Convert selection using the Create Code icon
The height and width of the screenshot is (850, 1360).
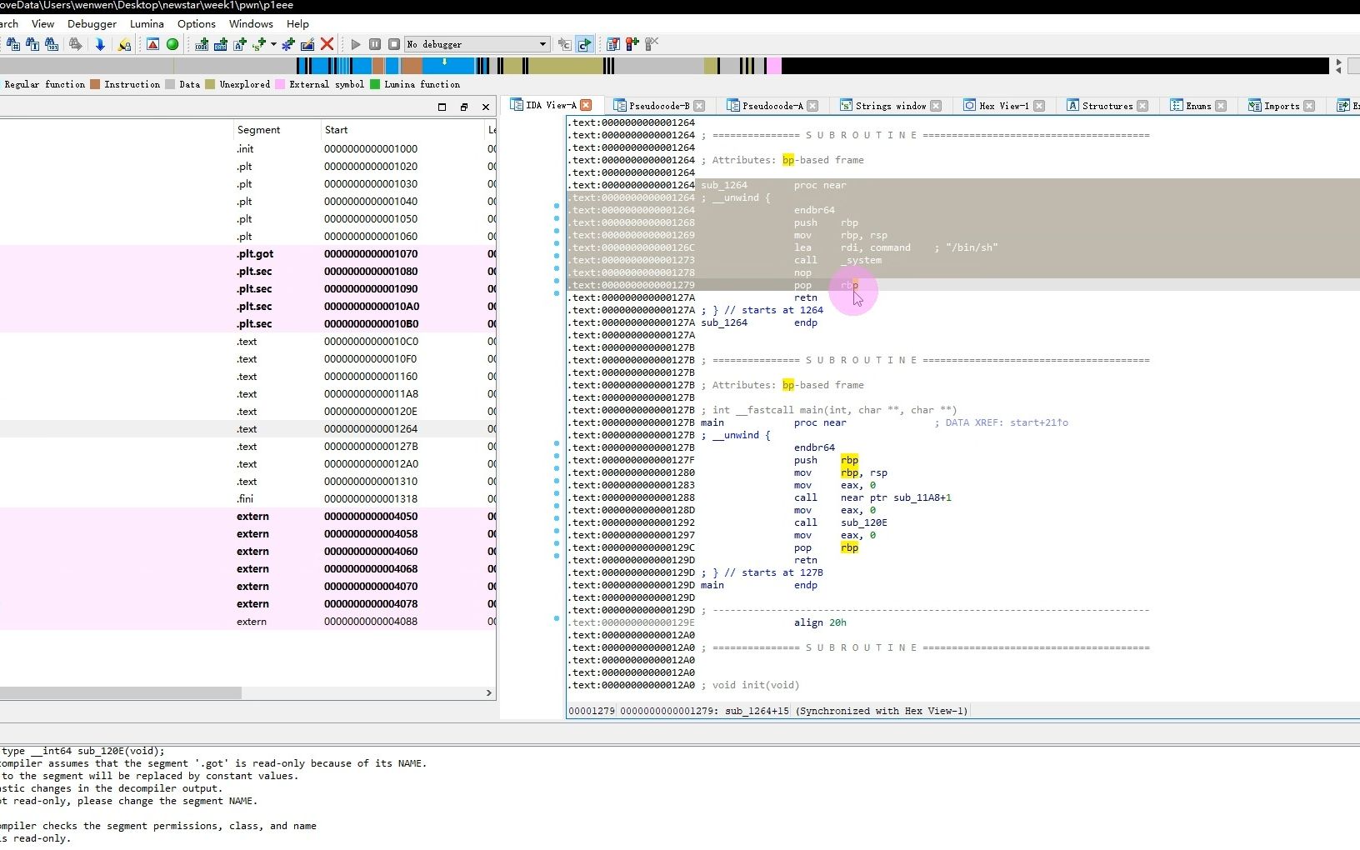[x=202, y=44]
